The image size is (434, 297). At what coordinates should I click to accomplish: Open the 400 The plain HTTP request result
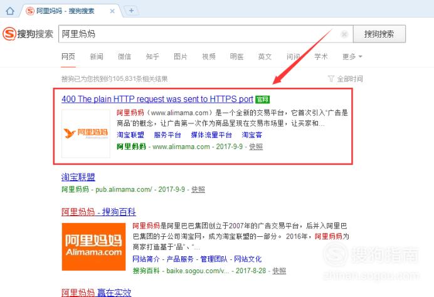pyautogui.click(x=157, y=99)
